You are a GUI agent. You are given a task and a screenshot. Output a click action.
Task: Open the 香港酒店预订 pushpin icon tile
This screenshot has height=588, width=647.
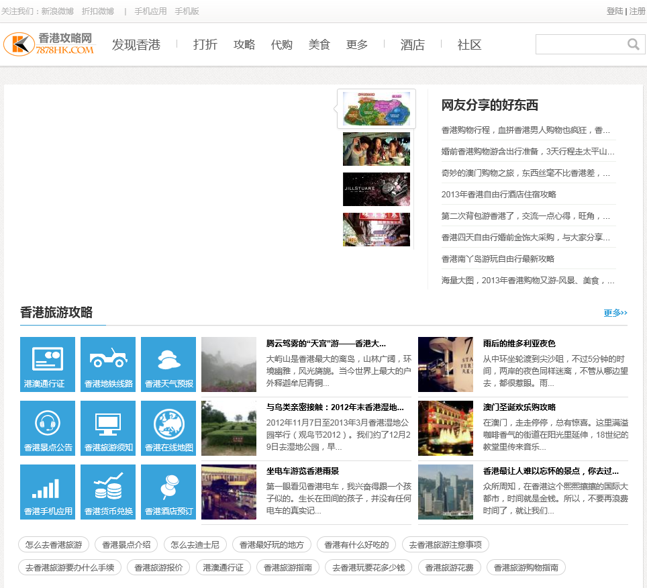coord(168,492)
